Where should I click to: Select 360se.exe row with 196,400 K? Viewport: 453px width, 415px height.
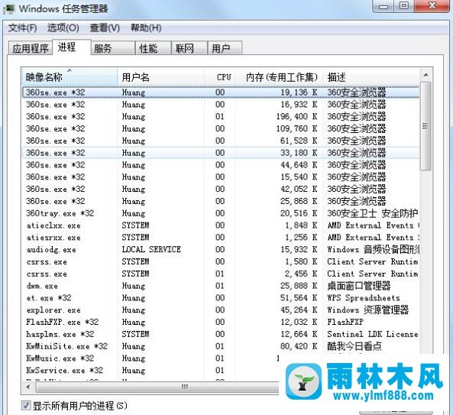point(221,116)
